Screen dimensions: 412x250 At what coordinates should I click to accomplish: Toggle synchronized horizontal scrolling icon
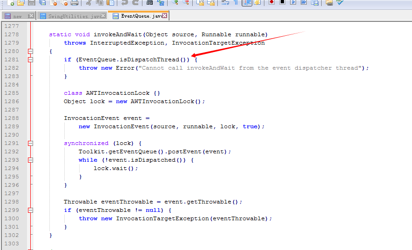point(211,3)
